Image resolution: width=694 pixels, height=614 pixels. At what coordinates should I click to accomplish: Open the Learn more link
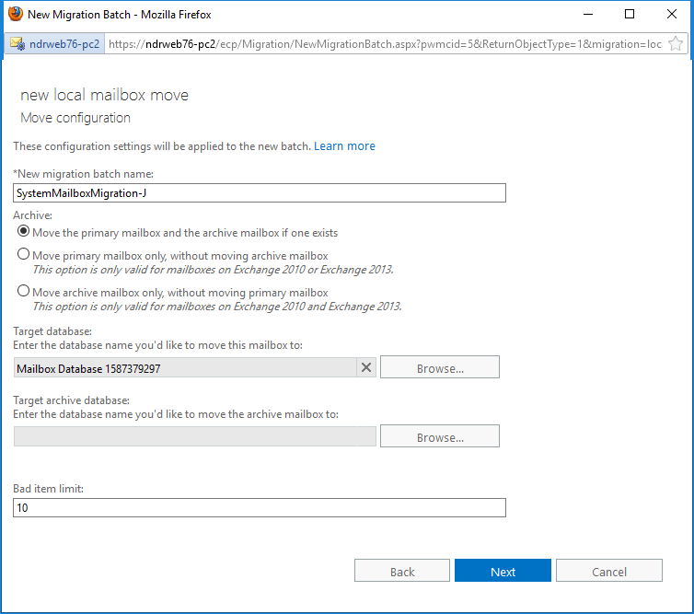click(x=344, y=146)
